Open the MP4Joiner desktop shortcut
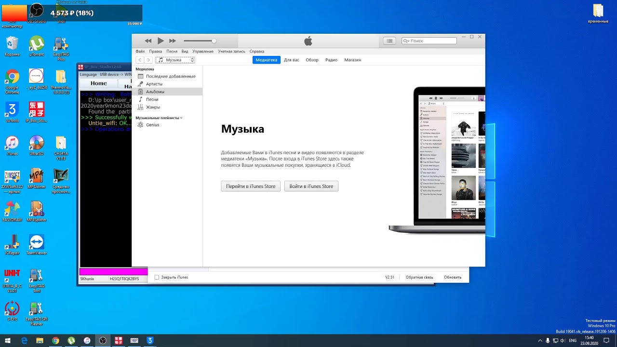Viewport: 617px width, 347px height. point(37,178)
